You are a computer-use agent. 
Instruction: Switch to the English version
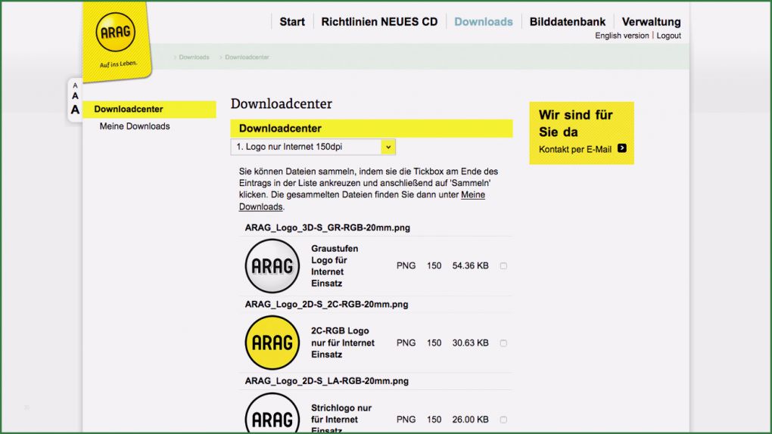coord(622,36)
